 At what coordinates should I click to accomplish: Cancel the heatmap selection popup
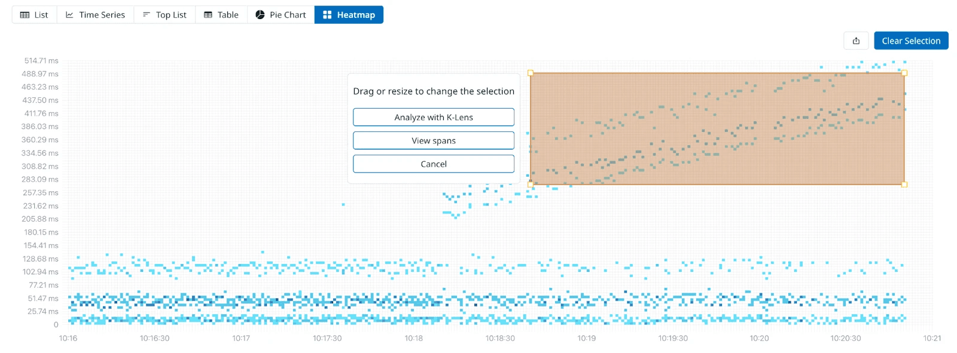[434, 164]
